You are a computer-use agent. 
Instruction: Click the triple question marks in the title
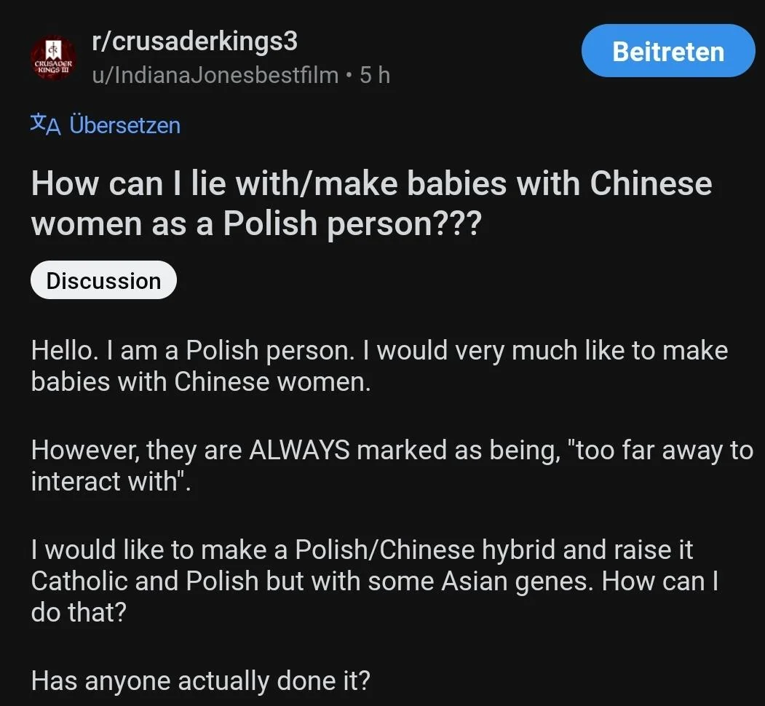[458, 224]
